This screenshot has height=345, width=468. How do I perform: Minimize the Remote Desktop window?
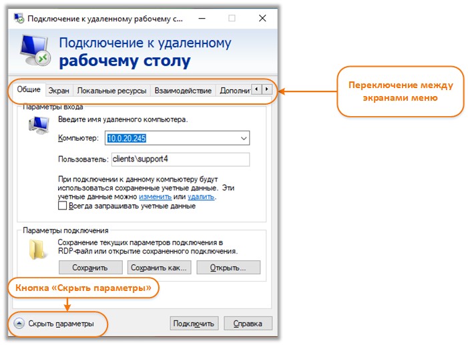point(202,18)
